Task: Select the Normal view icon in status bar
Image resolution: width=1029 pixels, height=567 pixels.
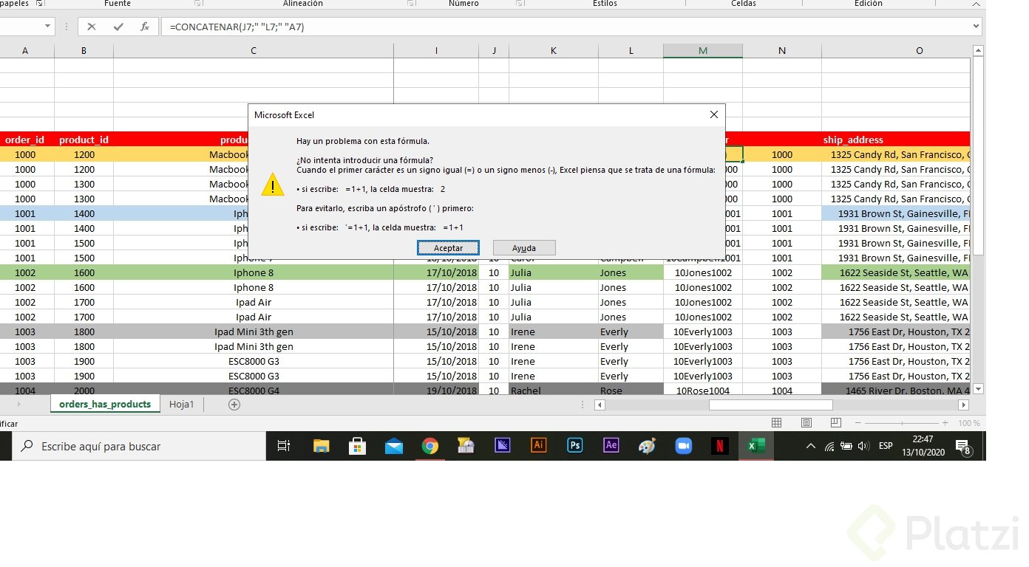Action: tap(777, 423)
